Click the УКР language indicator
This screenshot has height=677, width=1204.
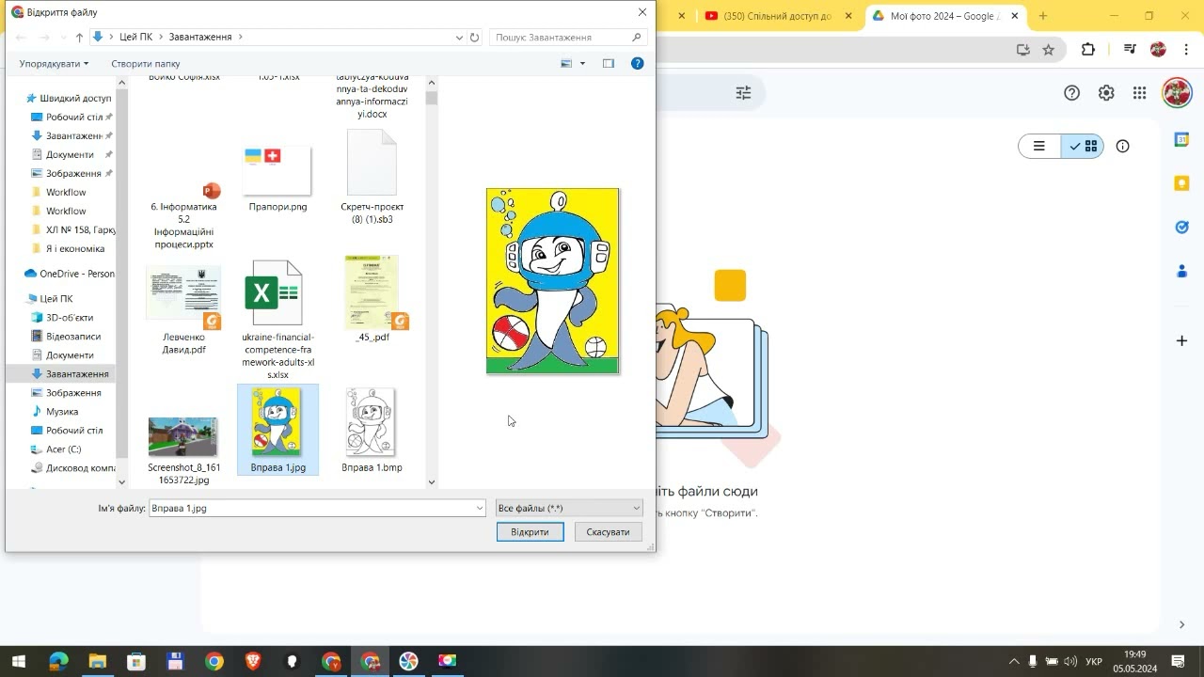(x=1094, y=662)
